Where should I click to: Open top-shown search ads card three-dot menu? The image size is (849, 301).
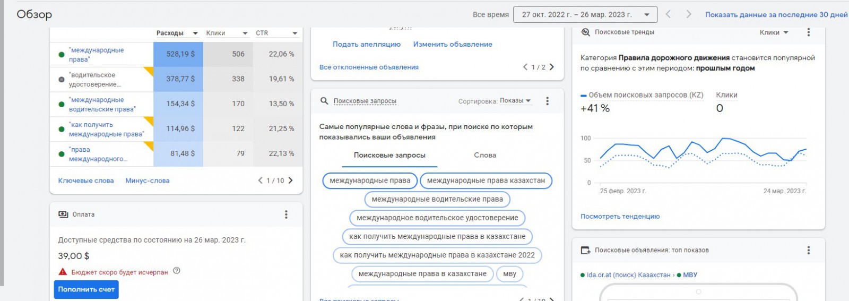(x=809, y=250)
